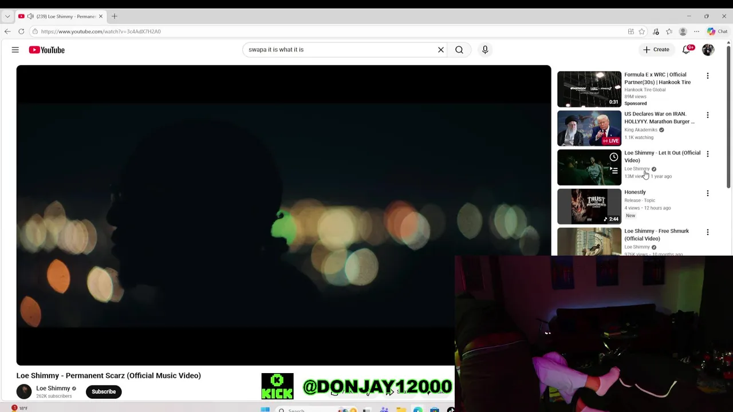This screenshot has height=412, width=733.
Task: Go back with the browser back arrow
Action: pos(7,31)
